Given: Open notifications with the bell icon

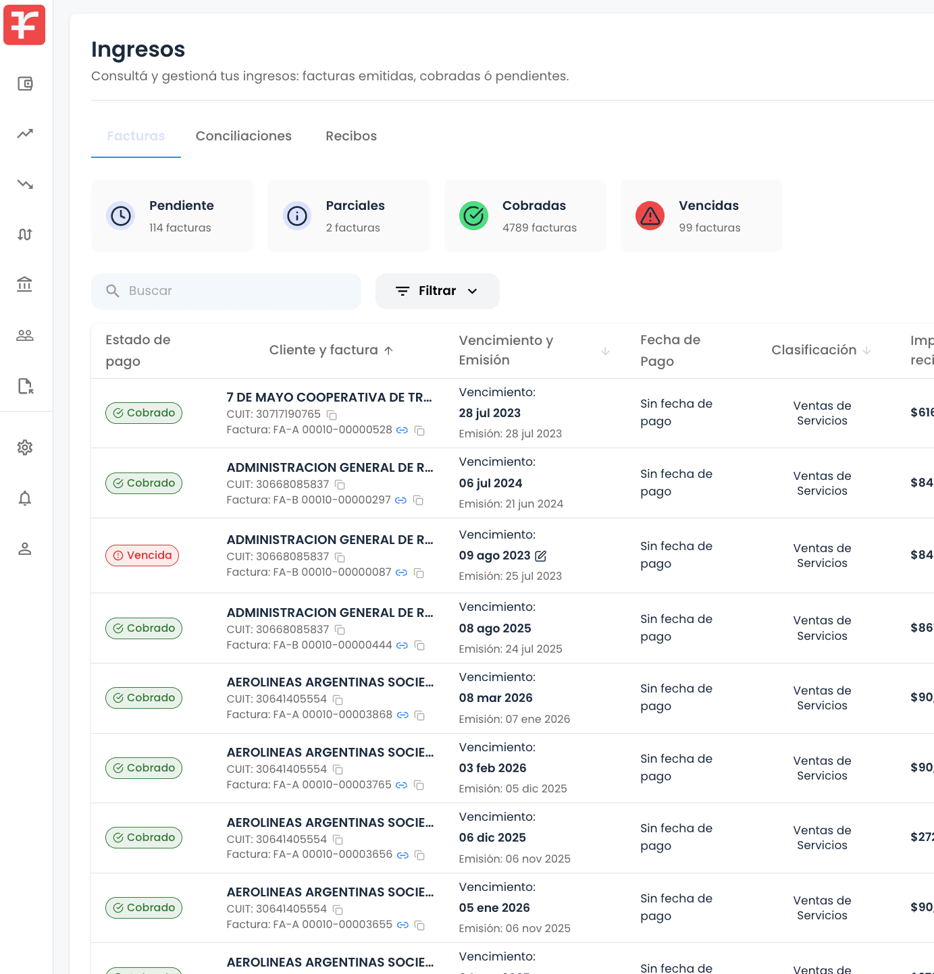Looking at the screenshot, I should 25,498.
